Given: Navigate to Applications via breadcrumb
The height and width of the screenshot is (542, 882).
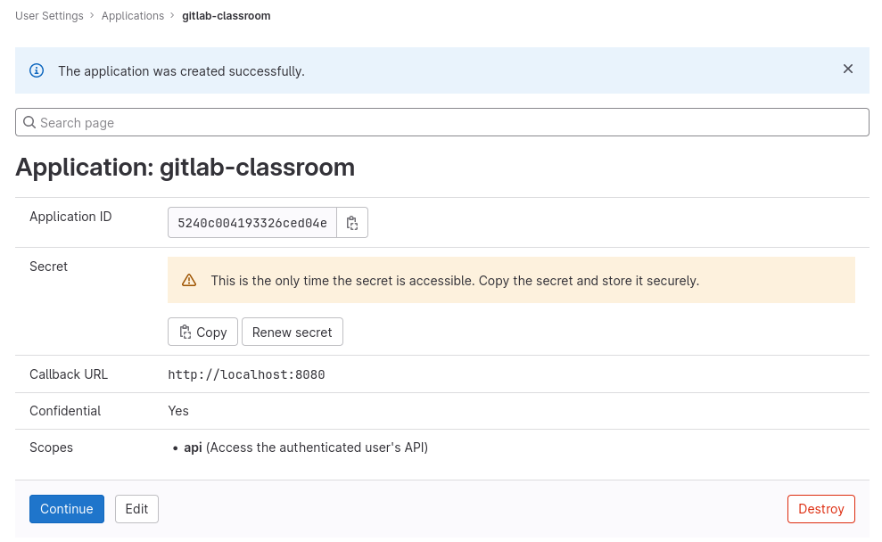Looking at the screenshot, I should coord(133,15).
